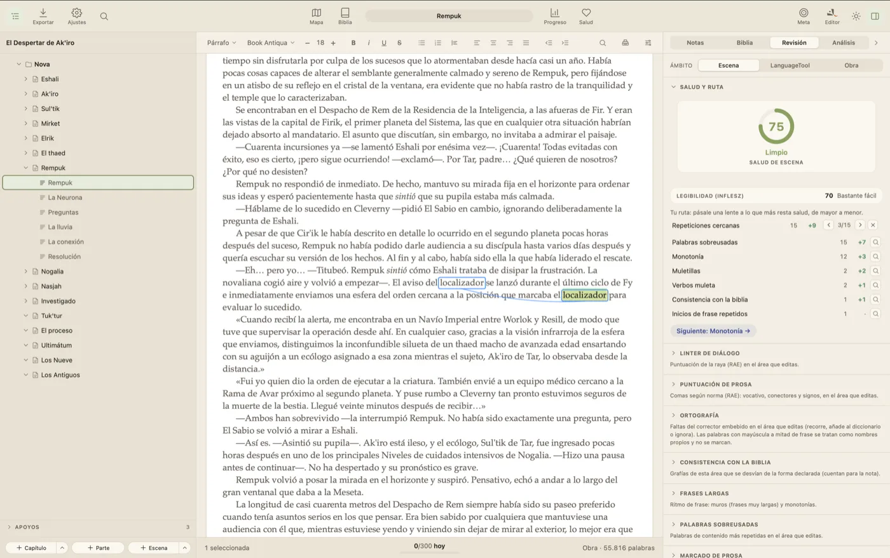890x558 pixels.
Task: Open the Book Antiqua font dropdown
Action: [271, 43]
